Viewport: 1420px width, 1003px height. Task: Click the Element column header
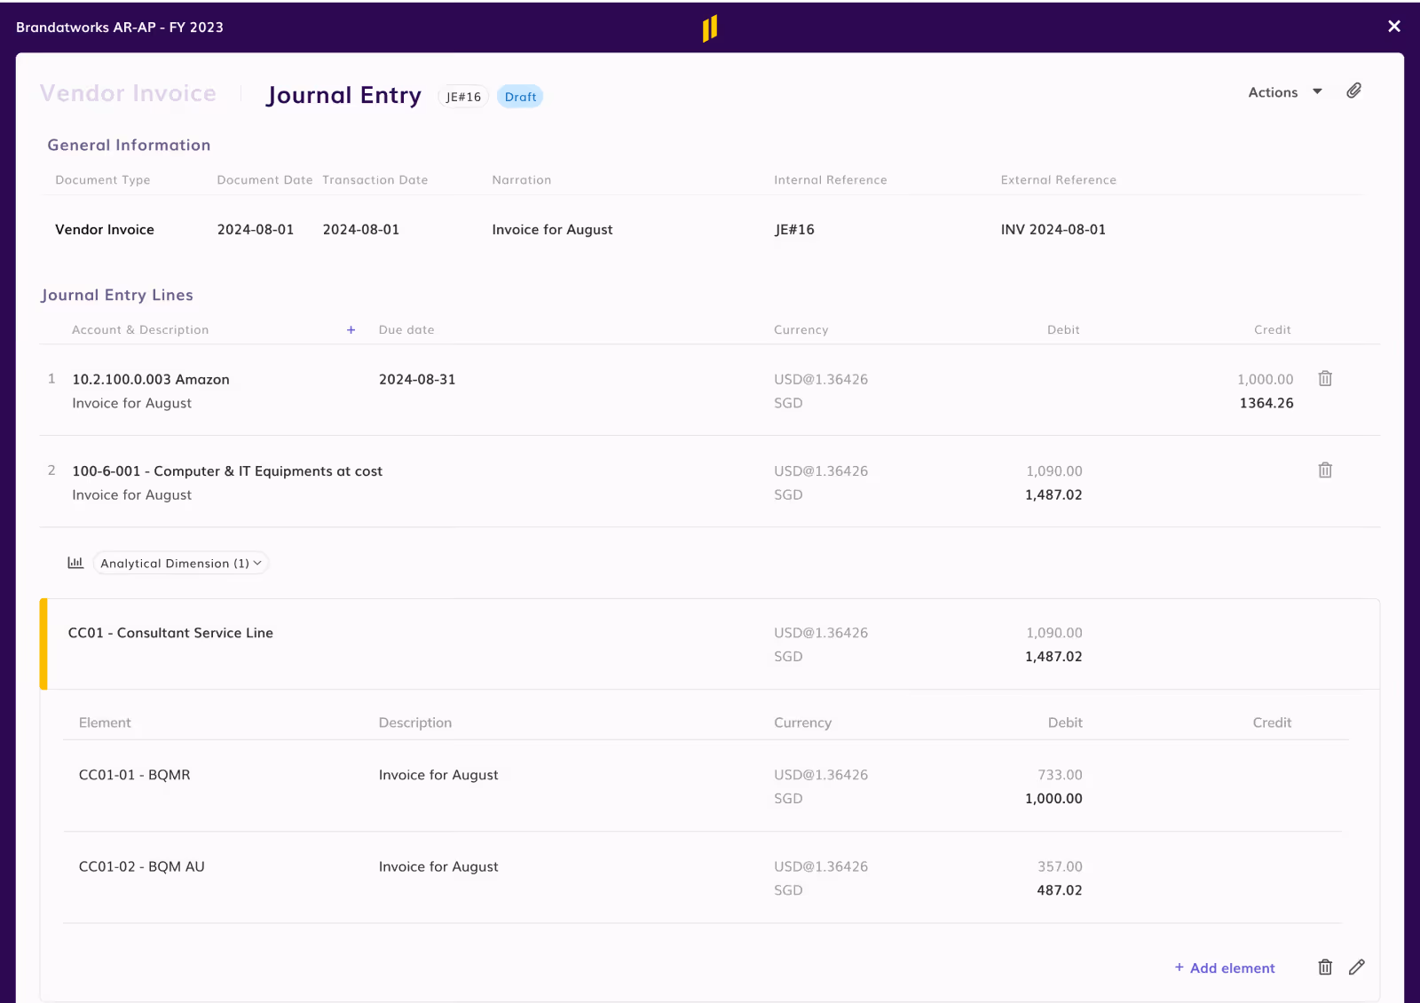[x=105, y=723]
